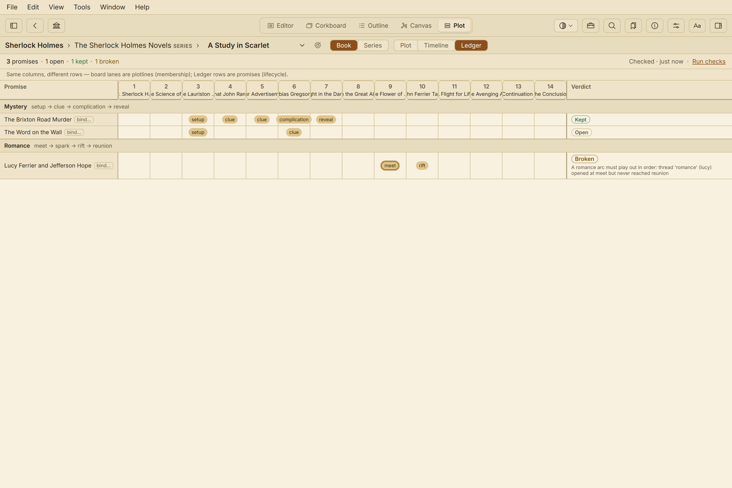Open the theme contrast dropdown

coord(566,25)
